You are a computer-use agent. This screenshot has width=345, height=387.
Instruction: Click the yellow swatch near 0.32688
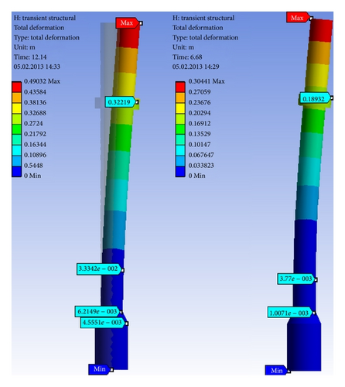point(16,108)
